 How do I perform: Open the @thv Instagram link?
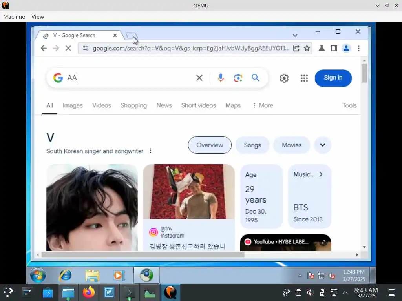(x=166, y=232)
